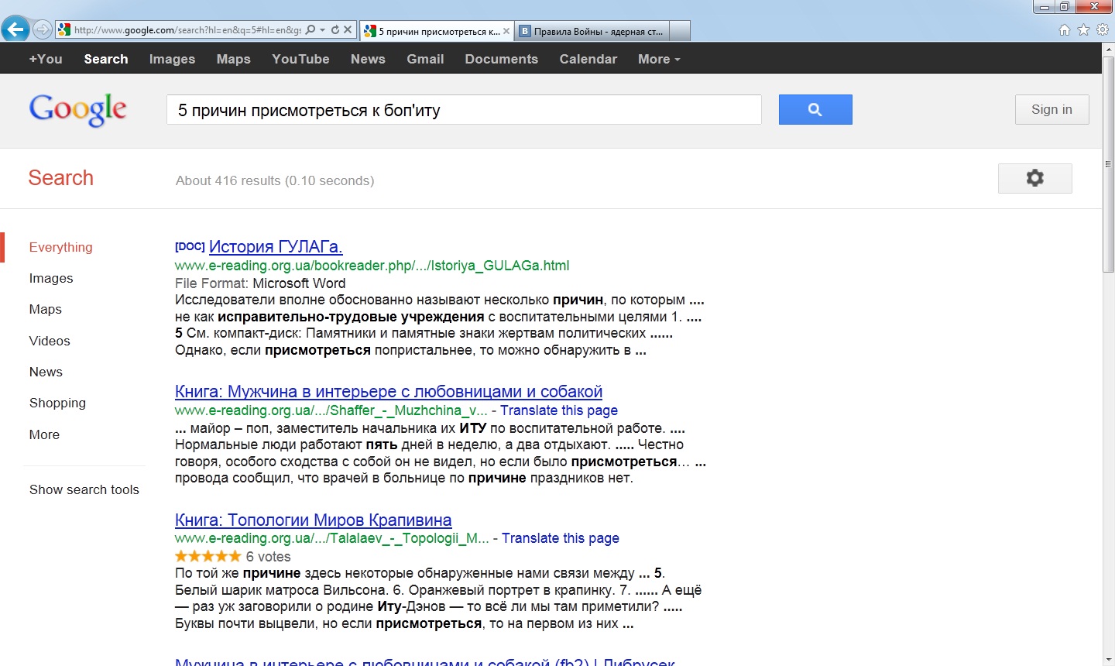The image size is (1115, 666).
Task: Open browser Tools gear icon
Action: coord(1103,30)
